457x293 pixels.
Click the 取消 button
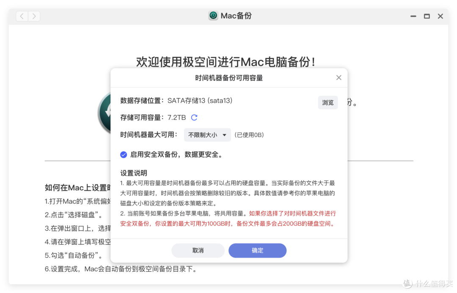[x=198, y=250]
